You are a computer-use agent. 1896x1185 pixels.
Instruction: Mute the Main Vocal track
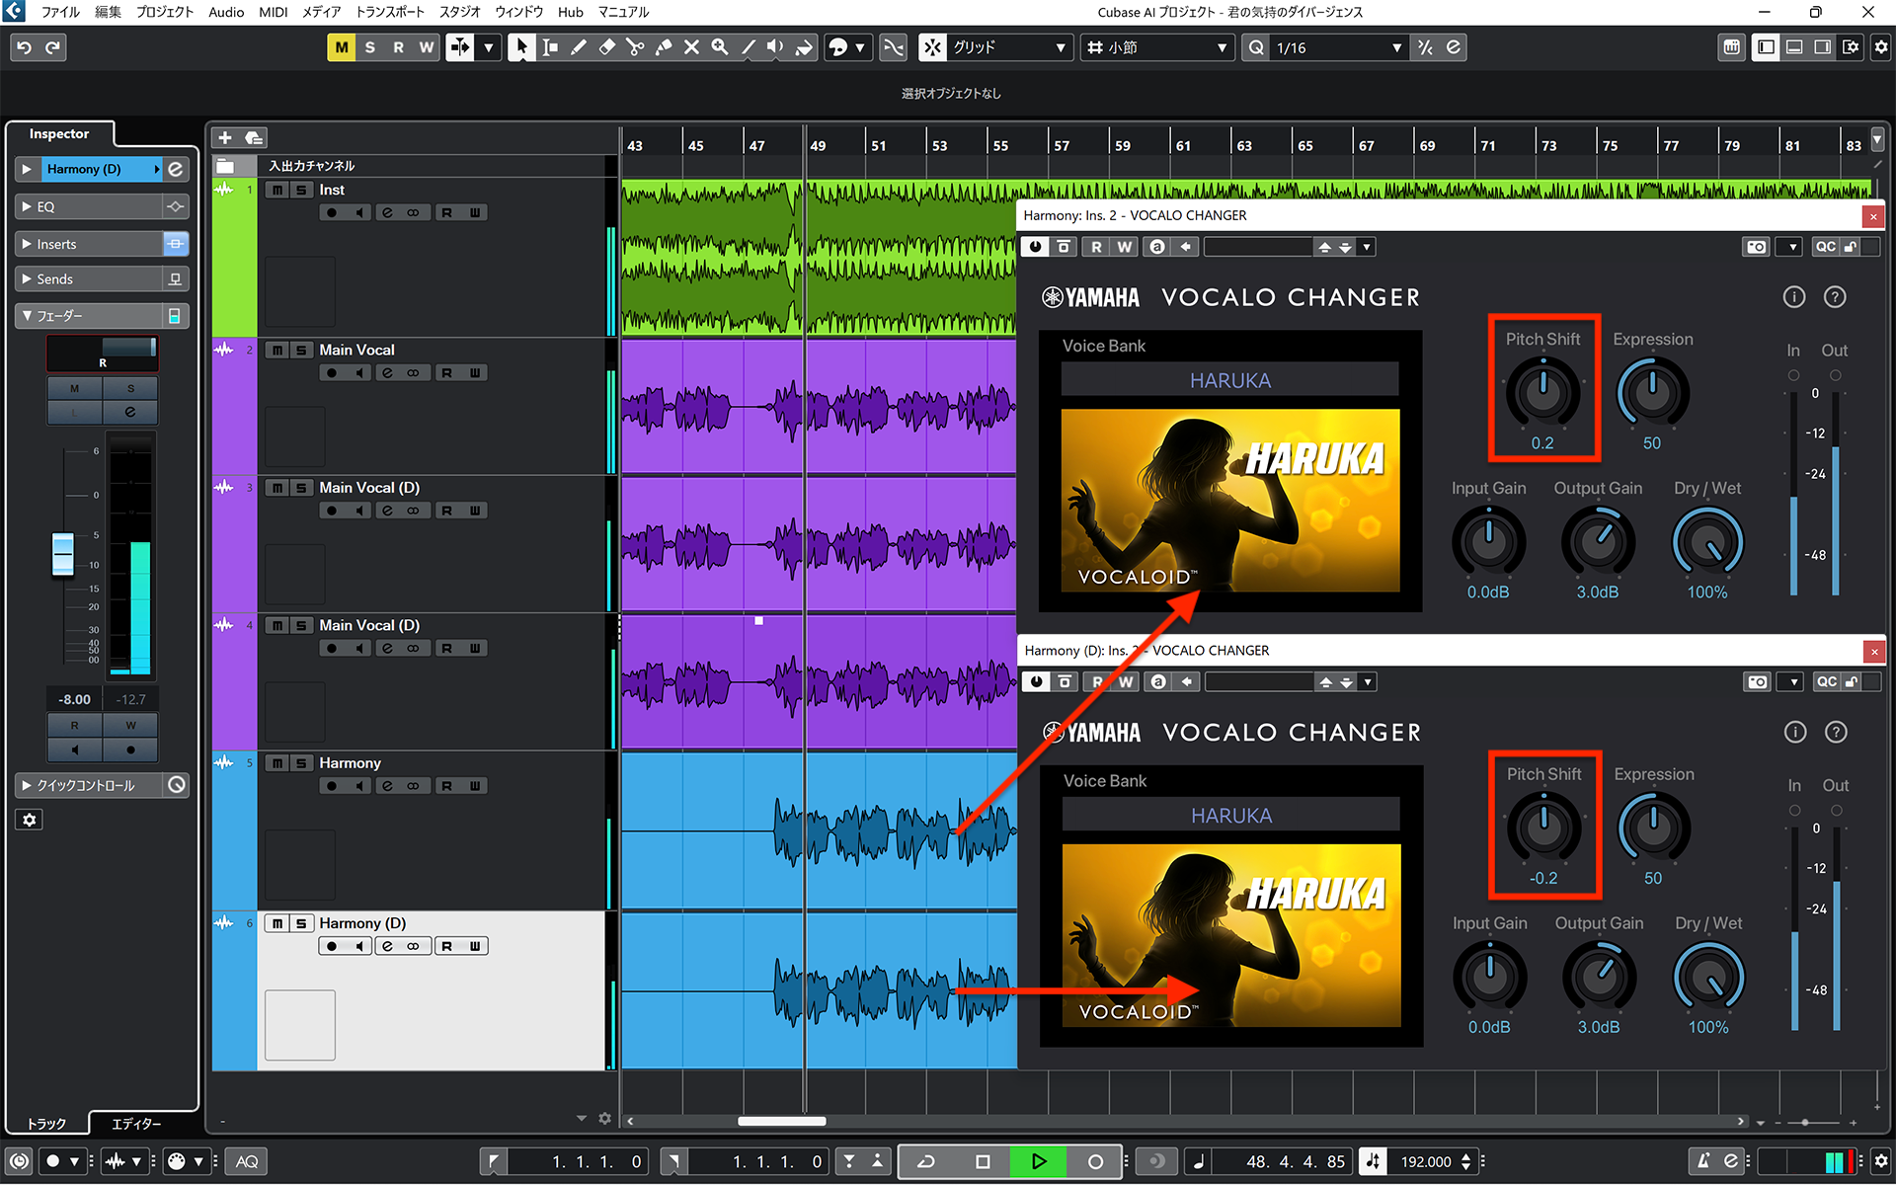click(x=277, y=350)
